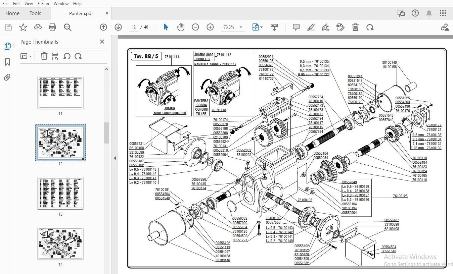
Task: Open Find text magnifier tool
Action: (x=67, y=27)
